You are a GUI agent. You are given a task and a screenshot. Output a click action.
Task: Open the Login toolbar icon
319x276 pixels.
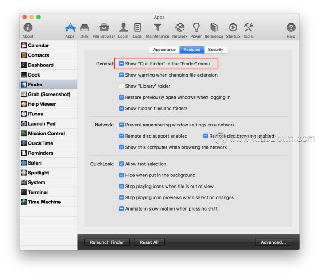(123, 27)
